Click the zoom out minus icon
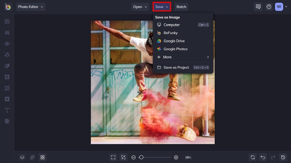Image resolution: width=291 pixels, height=163 pixels. (133, 157)
